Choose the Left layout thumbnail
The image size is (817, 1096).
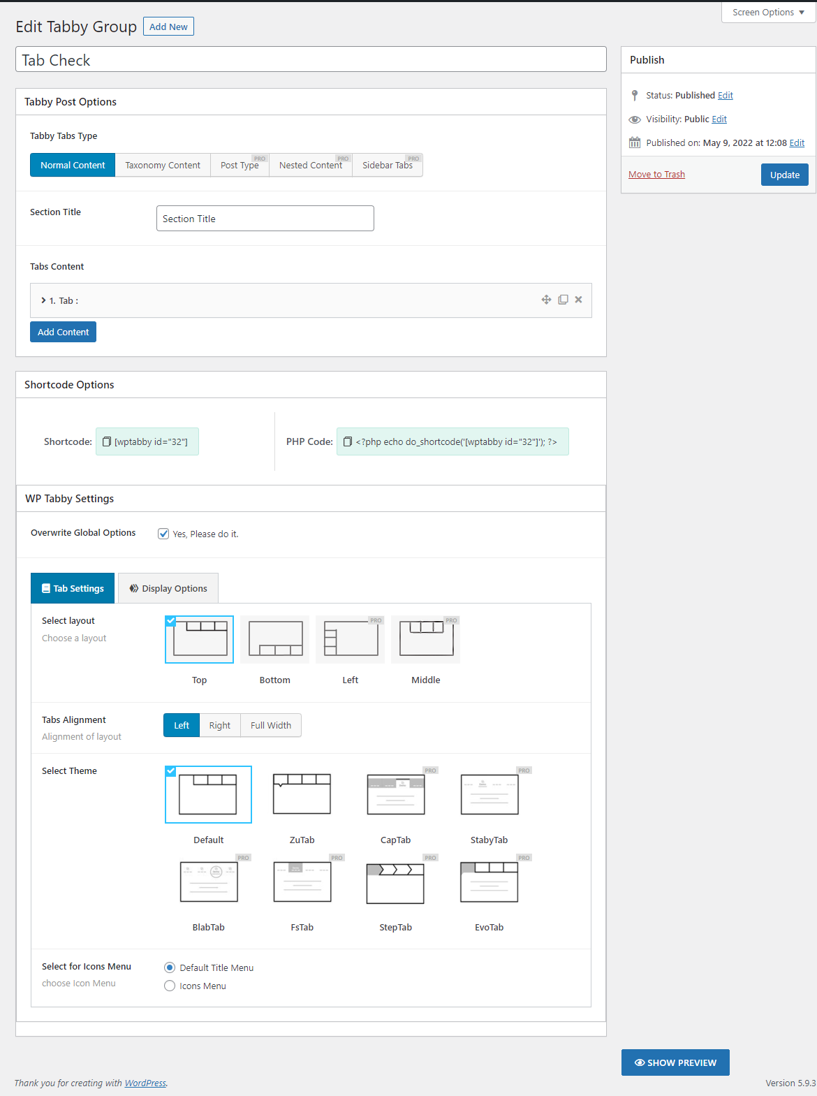(351, 639)
